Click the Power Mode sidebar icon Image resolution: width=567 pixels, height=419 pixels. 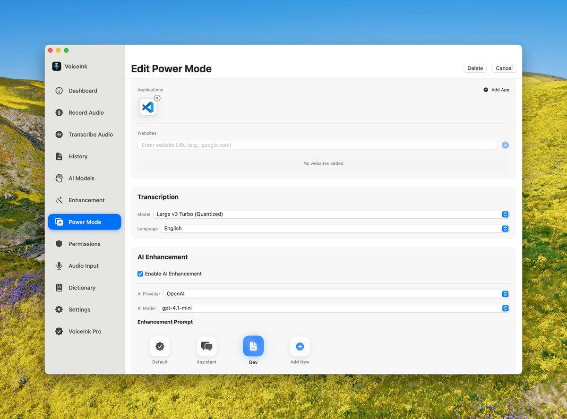59,222
